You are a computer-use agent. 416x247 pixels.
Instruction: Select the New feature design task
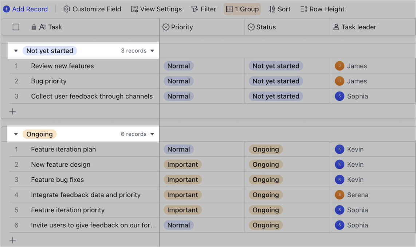tap(61, 165)
